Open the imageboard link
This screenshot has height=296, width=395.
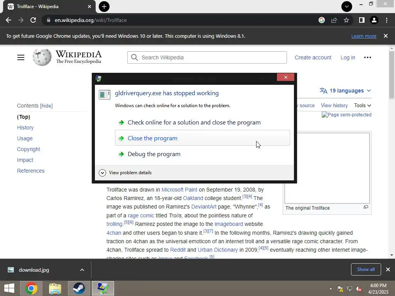tap(229, 224)
